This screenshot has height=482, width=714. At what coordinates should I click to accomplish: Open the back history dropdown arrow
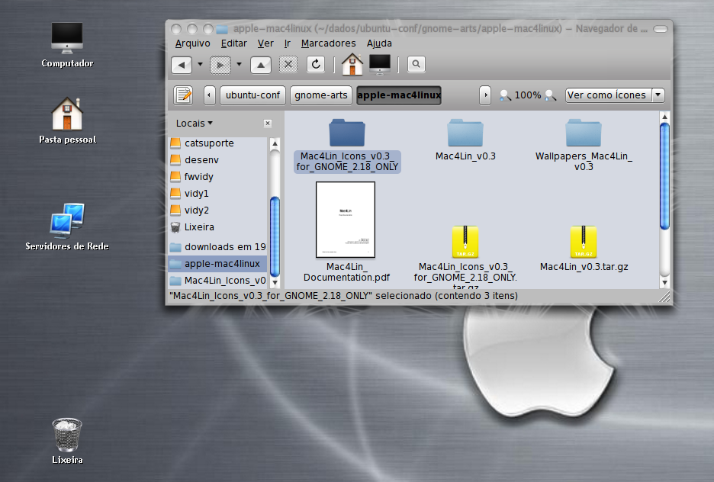coord(200,64)
